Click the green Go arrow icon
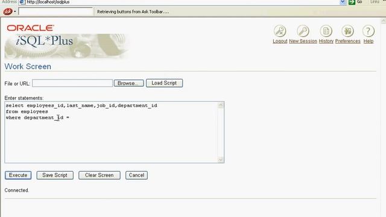 (x=352, y=2)
